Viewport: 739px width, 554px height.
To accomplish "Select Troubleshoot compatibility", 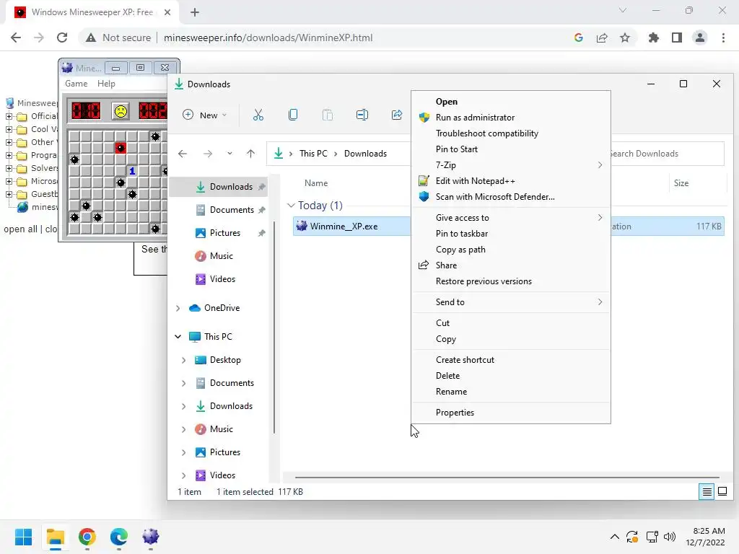I will point(511,133).
